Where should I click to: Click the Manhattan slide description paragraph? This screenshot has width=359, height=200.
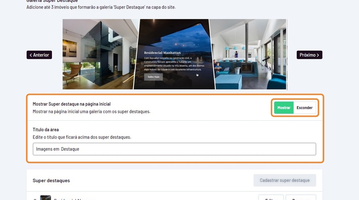coord(174,64)
